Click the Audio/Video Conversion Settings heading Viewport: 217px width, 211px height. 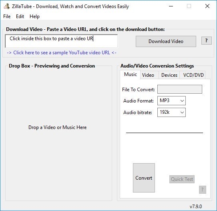pyautogui.click(x=157, y=66)
